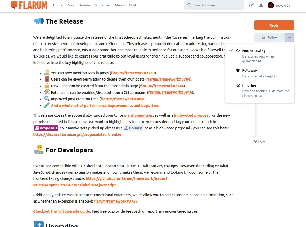Open the notifications bell

[x=261, y=5]
